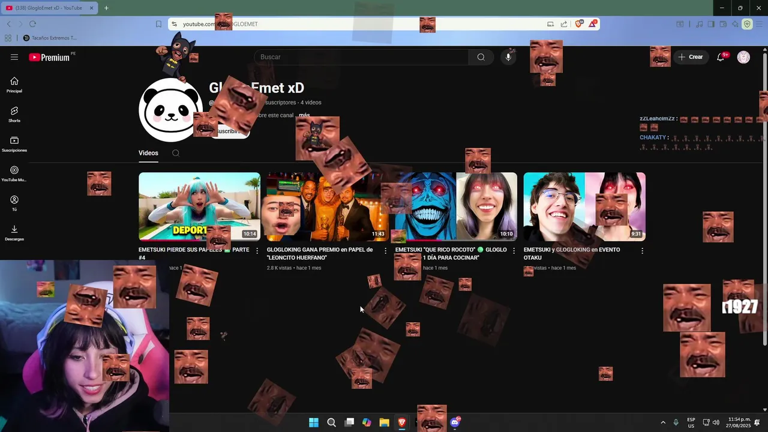Share this page from address bar
Viewport: 768px width, 432px height.
point(564,24)
